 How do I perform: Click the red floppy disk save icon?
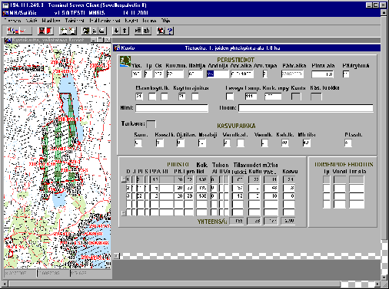click(x=42, y=31)
